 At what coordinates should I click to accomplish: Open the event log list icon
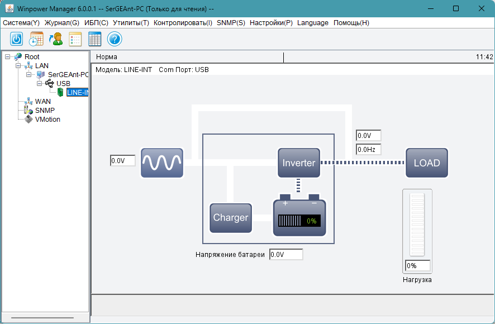[x=75, y=39]
